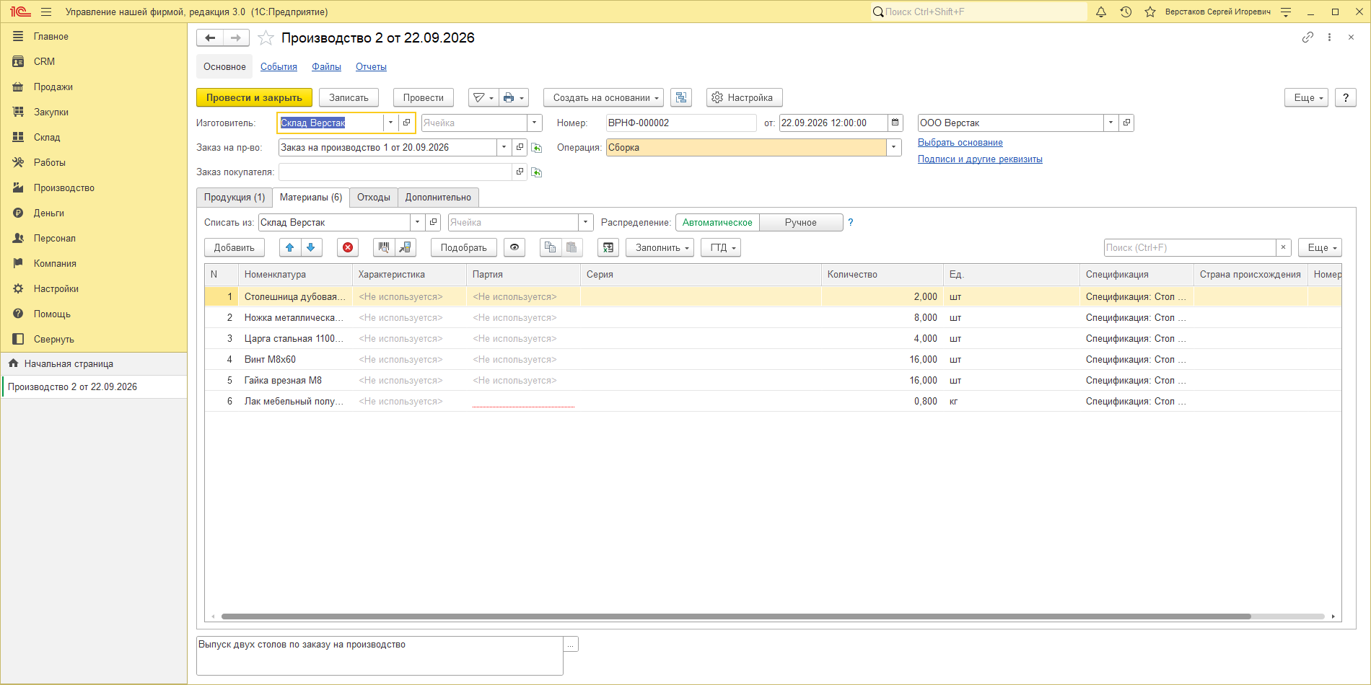The height and width of the screenshot is (685, 1371).
Task: Open the document structure/related documents icon
Action: tap(681, 97)
